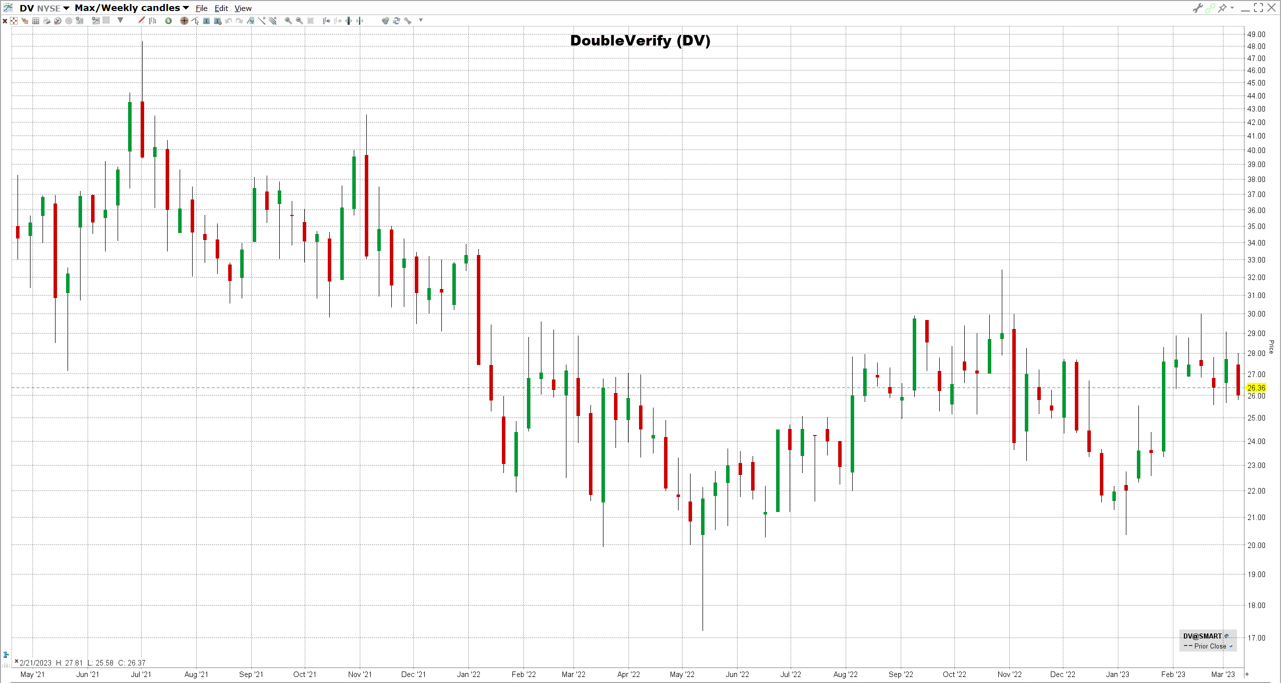Click the clock time-parameters toolbar icon

(x=58, y=20)
